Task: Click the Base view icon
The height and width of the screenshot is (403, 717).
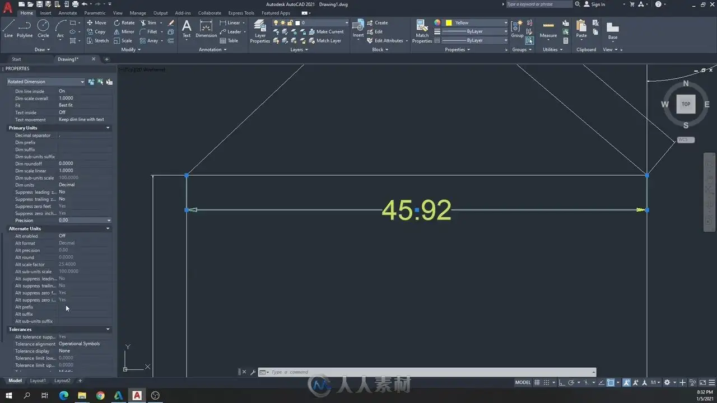Action: (x=613, y=31)
